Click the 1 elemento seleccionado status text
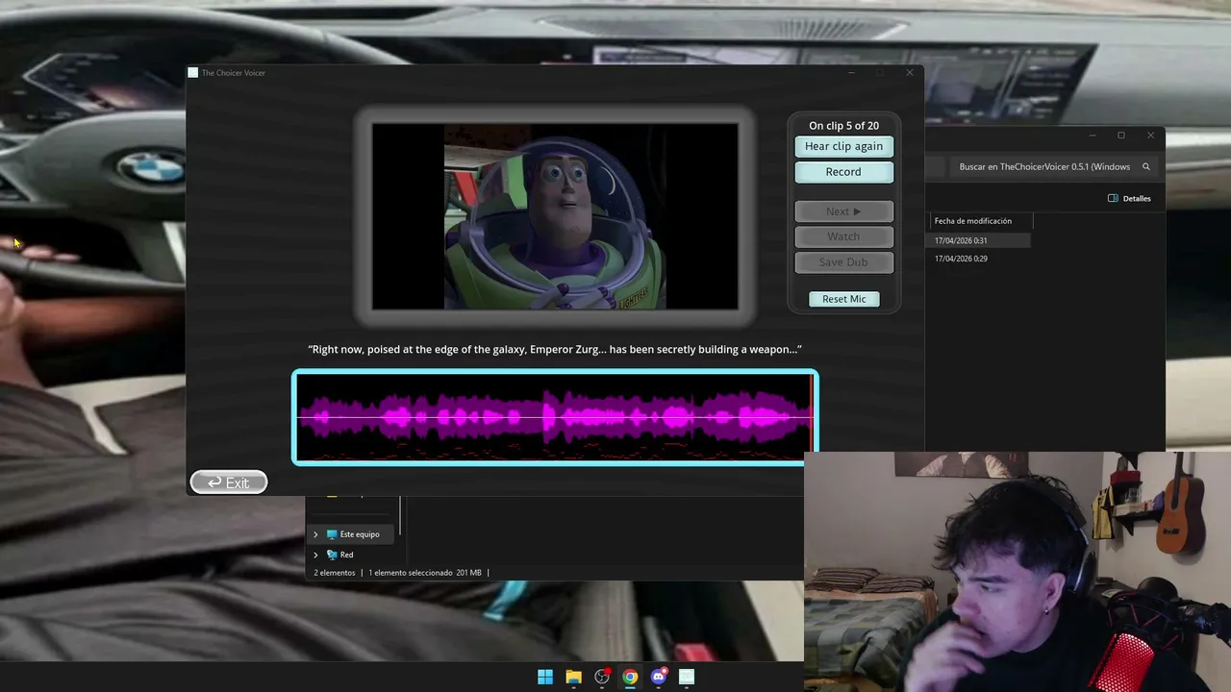The height and width of the screenshot is (692, 1231). tap(425, 573)
